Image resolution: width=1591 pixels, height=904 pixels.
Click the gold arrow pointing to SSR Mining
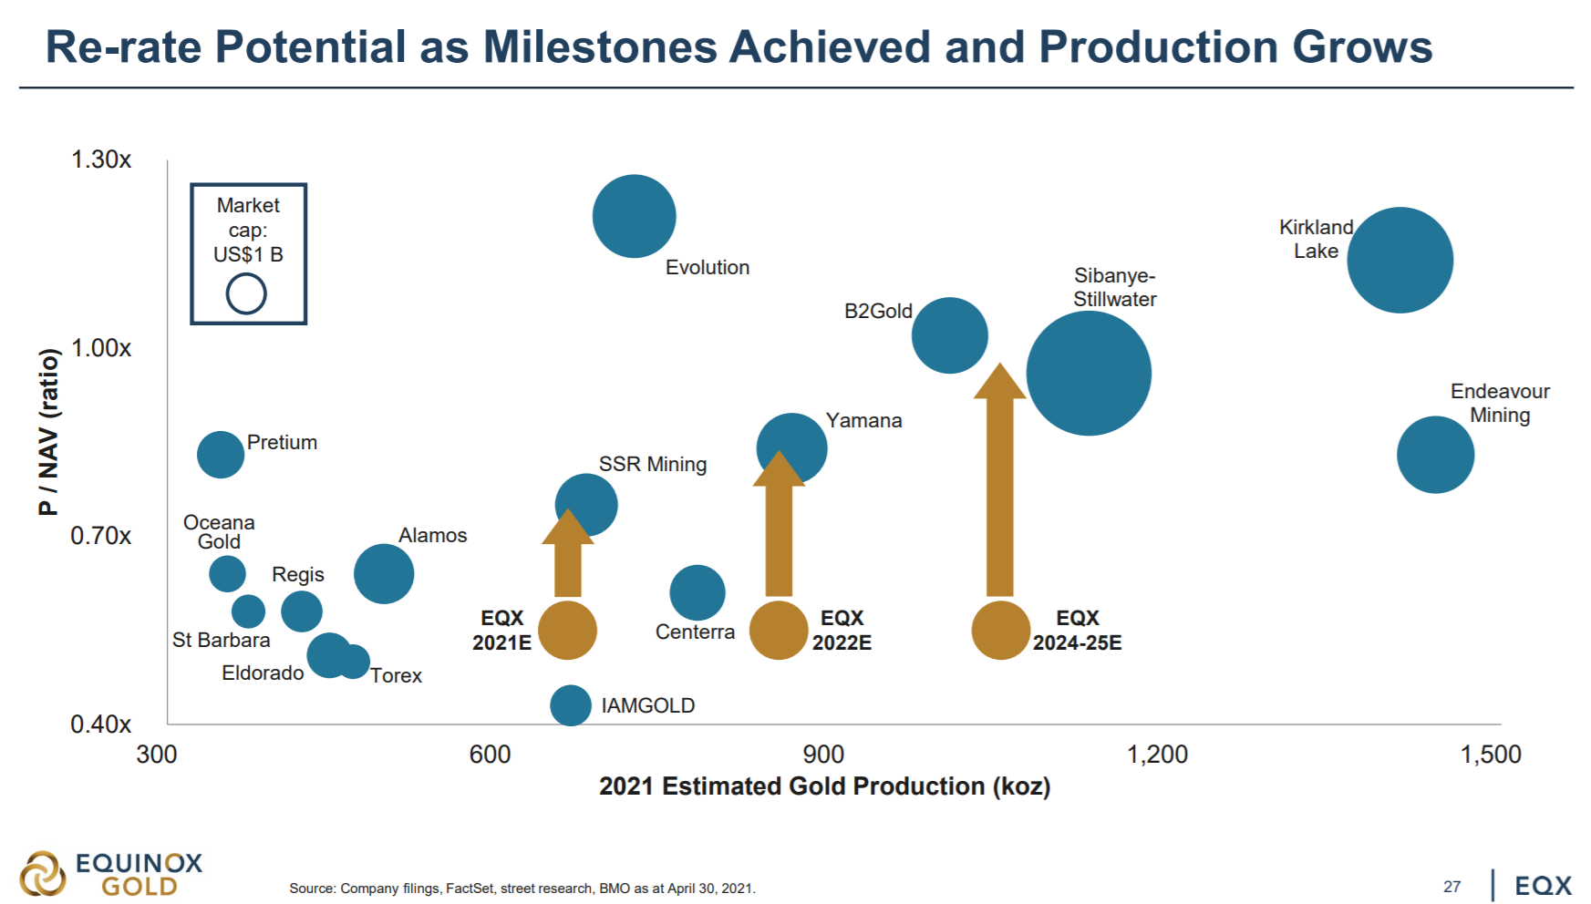click(567, 553)
